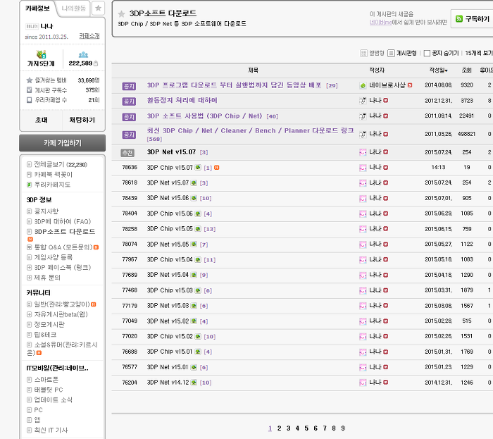Click the 카페 가입하기 button

click(x=62, y=143)
